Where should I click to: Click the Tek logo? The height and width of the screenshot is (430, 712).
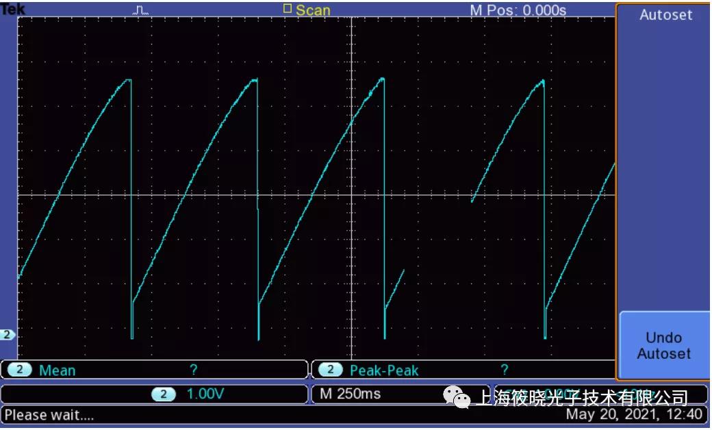11,8
